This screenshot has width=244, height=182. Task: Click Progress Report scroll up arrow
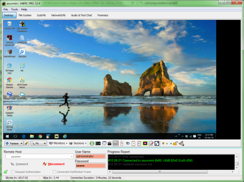tap(237, 157)
